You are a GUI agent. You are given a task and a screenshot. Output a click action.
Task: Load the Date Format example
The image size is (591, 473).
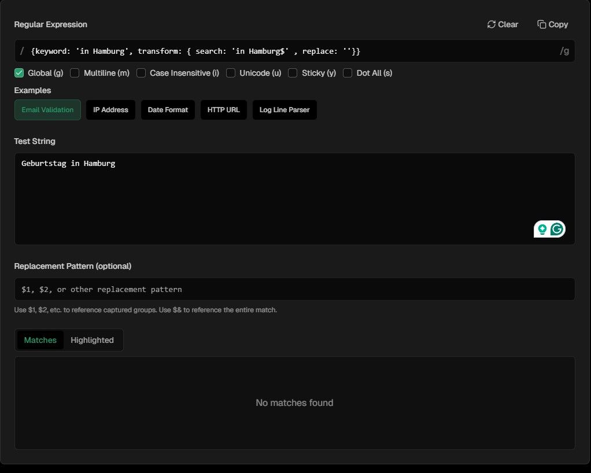(168, 110)
